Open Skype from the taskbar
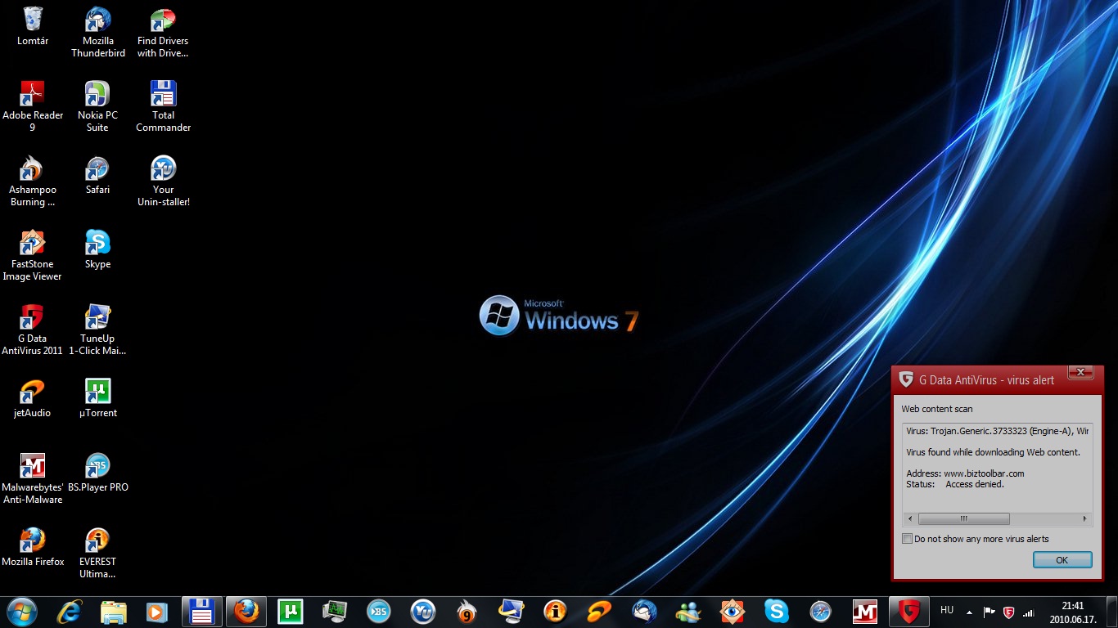This screenshot has width=1118, height=628. (x=776, y=612)
